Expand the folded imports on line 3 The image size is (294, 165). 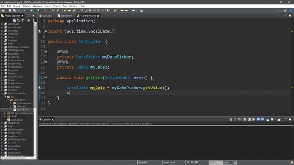pyautogui.click(x=46, y=31)
